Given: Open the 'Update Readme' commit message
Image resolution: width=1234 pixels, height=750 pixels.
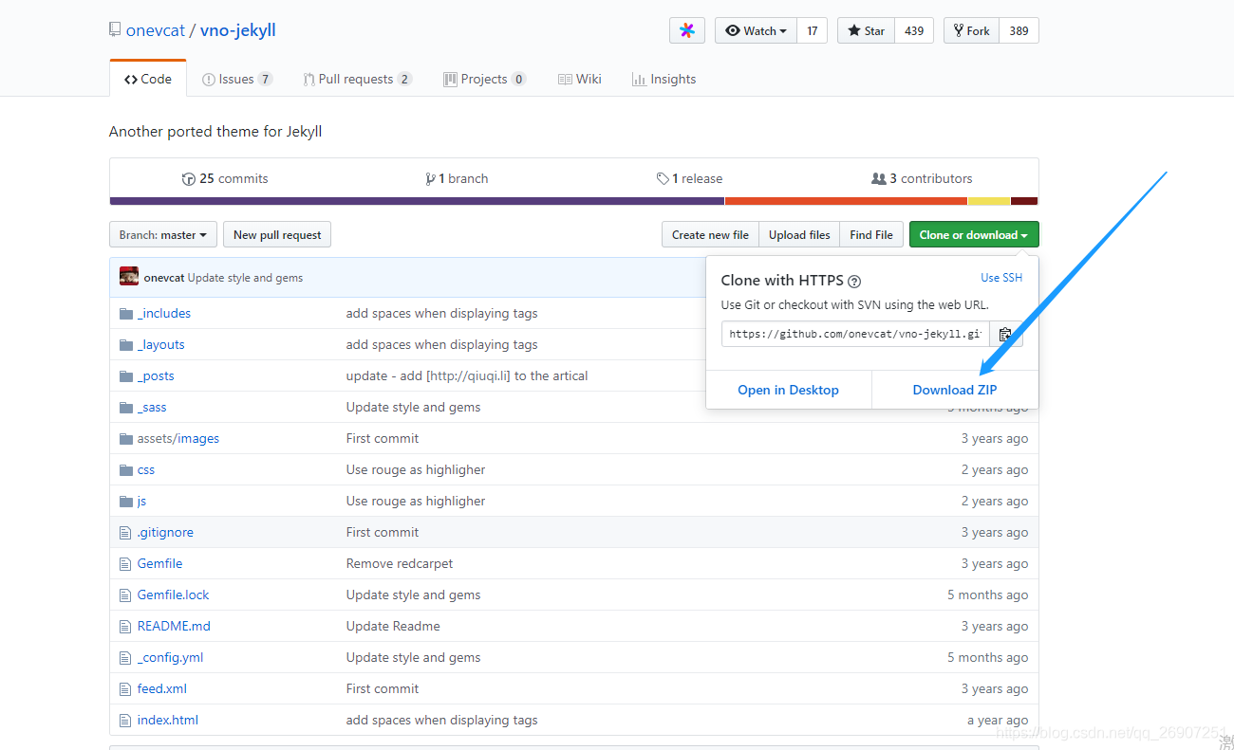Looking at the screenshot, I should (393, 626).
